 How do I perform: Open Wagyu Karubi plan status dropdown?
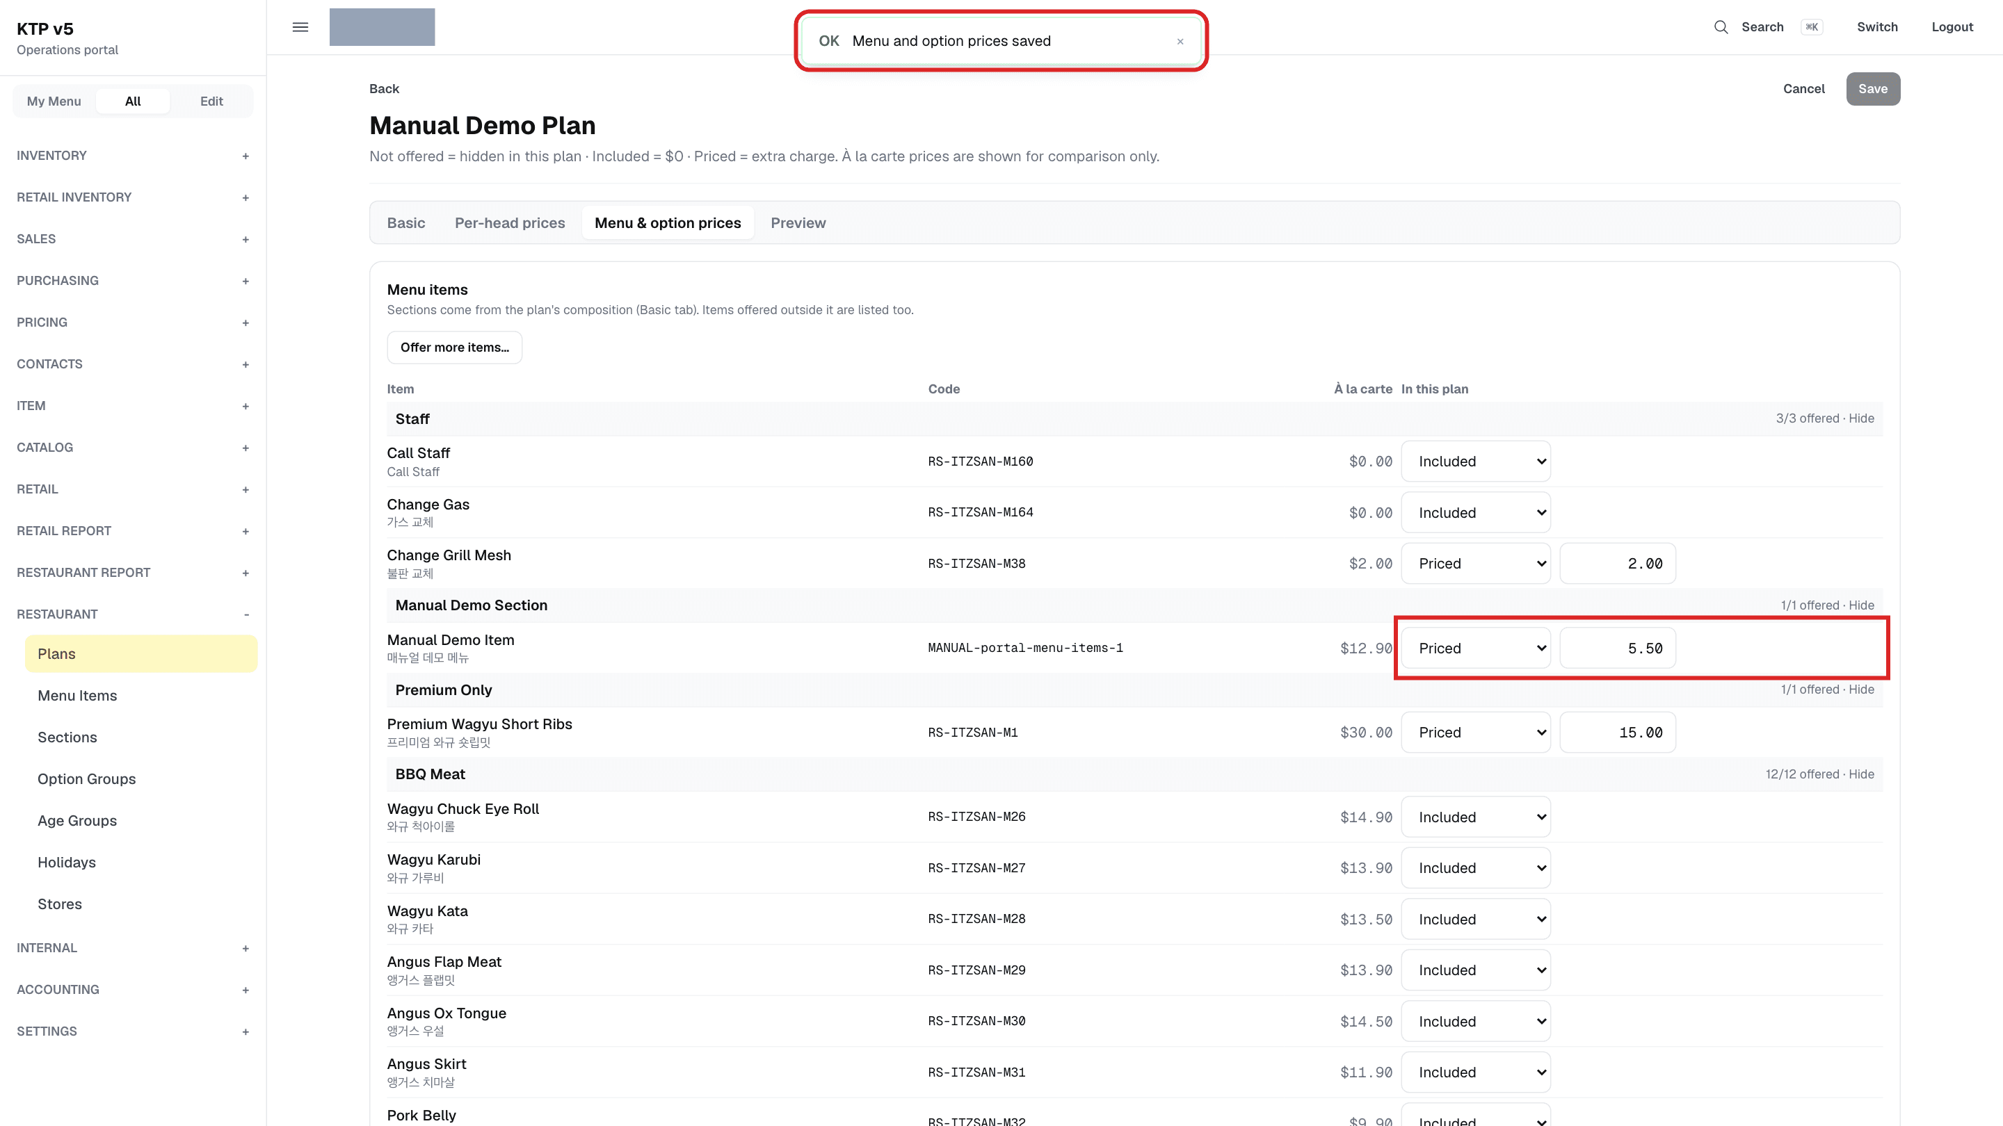pos(1475,868)
